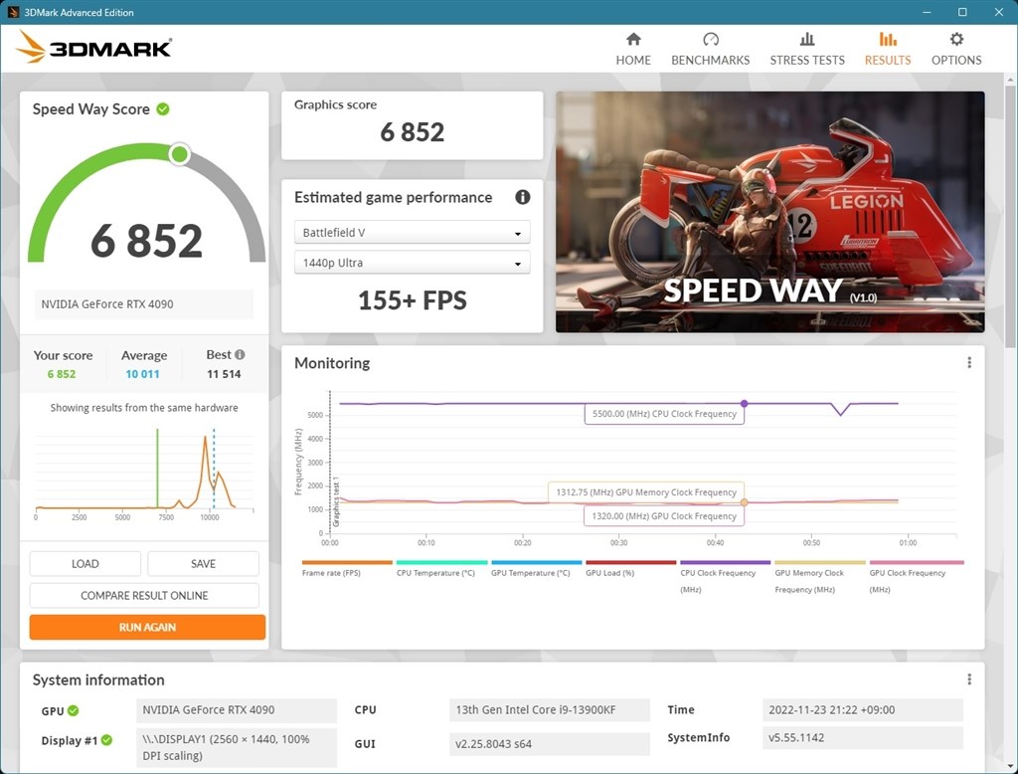Maximize the 3DMark window
Image resolution: width=1018 pixels, height=774 pixels.
(962, 12)
